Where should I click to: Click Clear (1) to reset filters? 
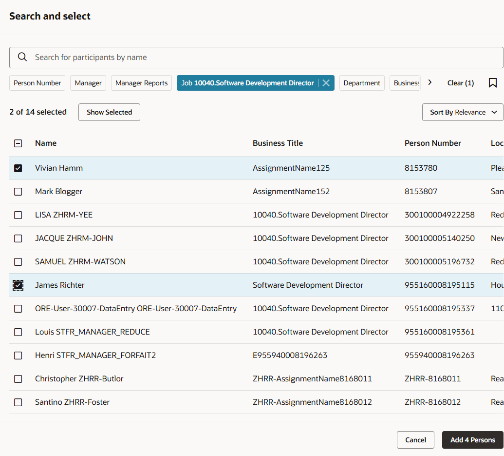[x=460, y=83]
